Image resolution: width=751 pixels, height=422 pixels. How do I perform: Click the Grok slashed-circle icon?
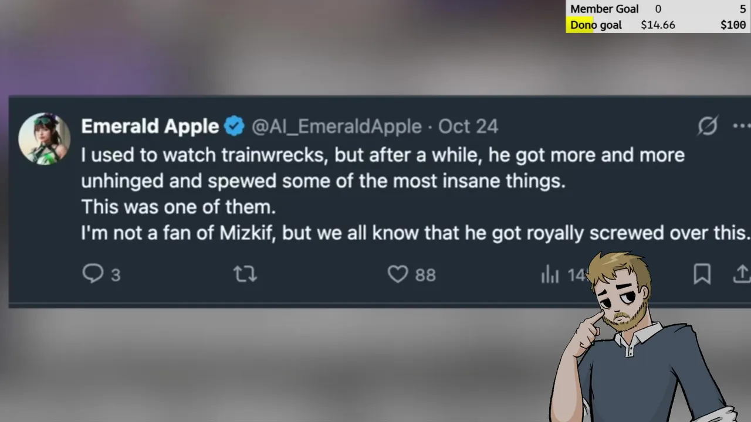point(708,126)
